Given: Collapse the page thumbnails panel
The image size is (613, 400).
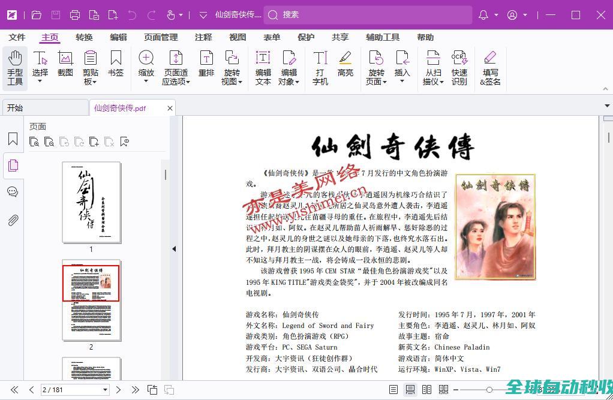Looking at the screenshot, I should click(x=174, y=249).
